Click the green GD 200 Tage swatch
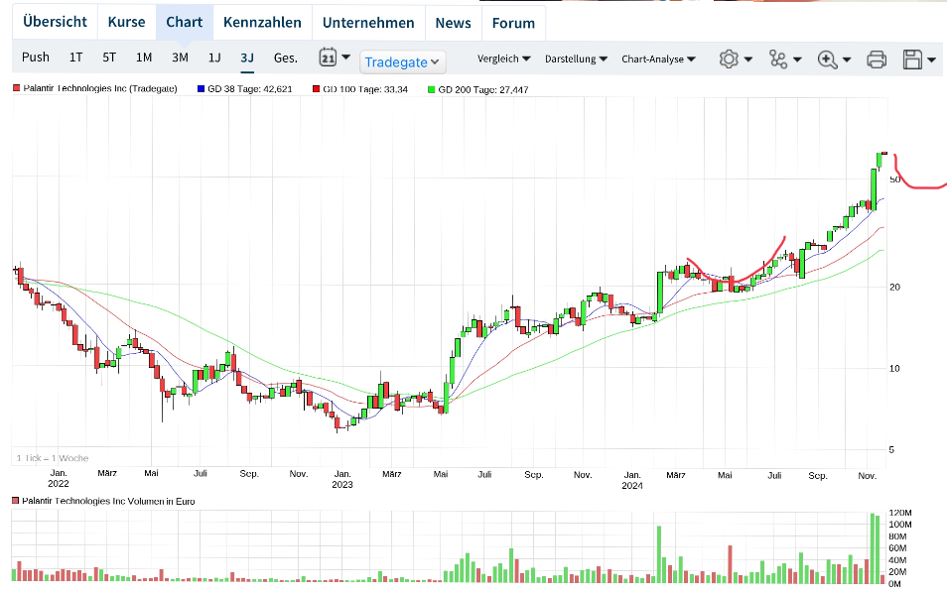Image resolution: width=947 pixels, height=594 pixels. [x=431, y=89]
